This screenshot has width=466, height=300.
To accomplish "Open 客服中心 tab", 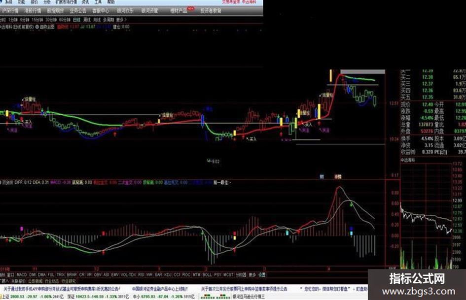I will (101, 11).
